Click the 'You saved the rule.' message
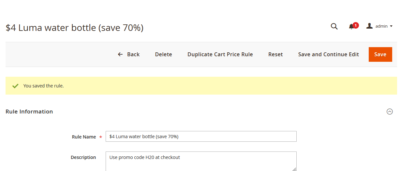Screen dimensions: 401x171 click(x=44, y=86)
